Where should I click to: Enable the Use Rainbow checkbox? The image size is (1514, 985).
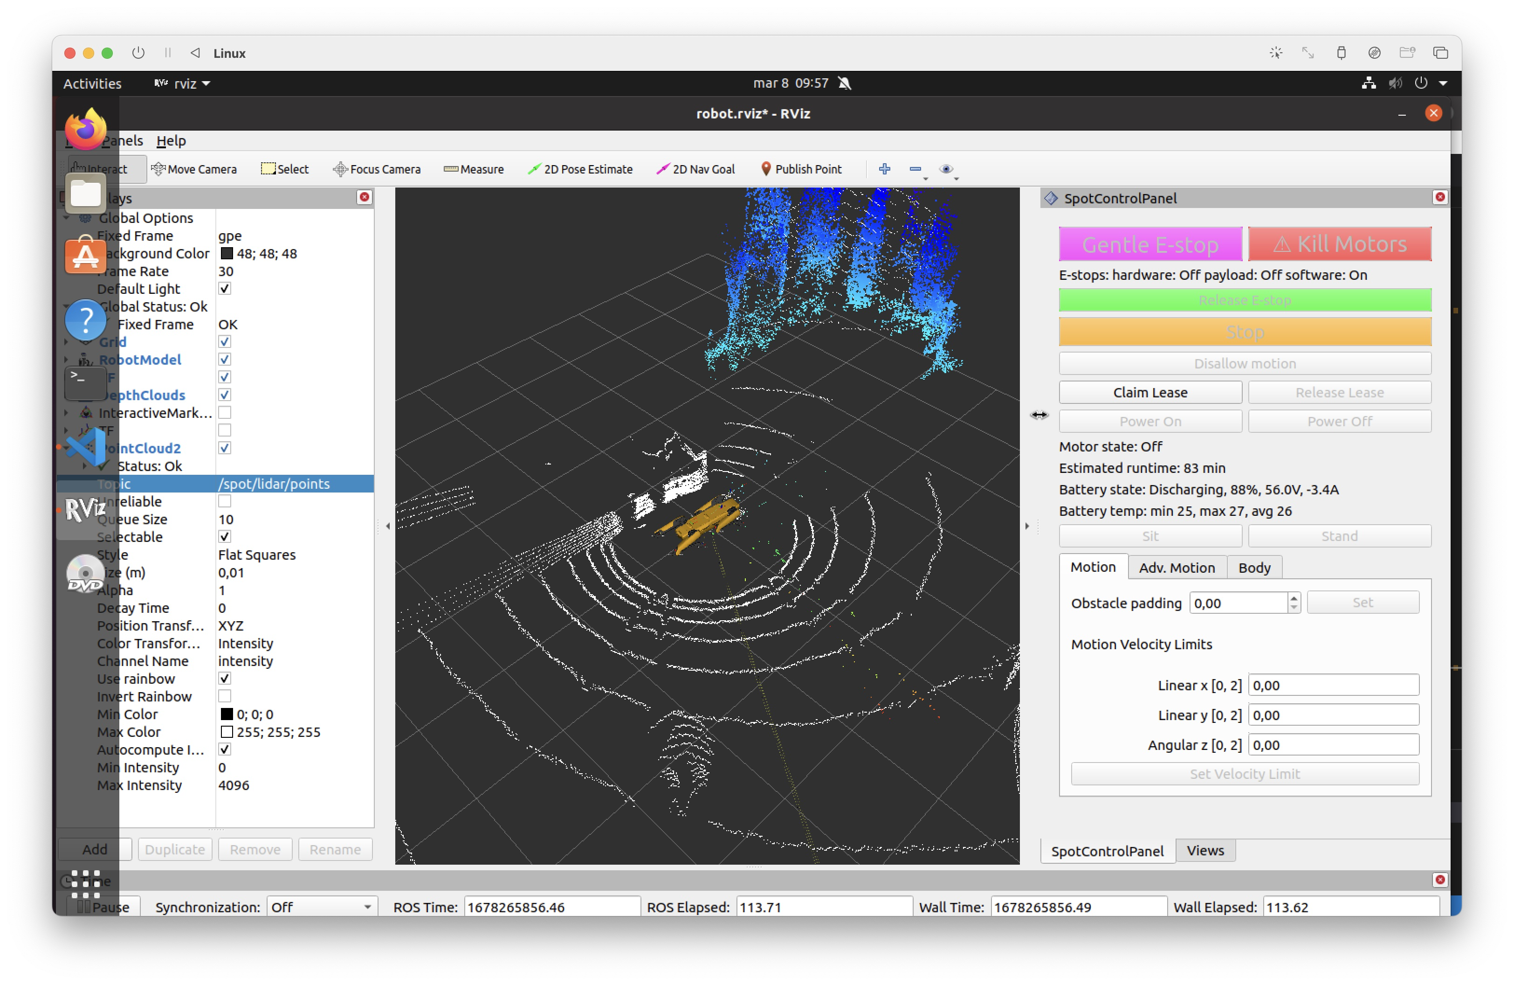pyautogui.click(x=225, y=678)
